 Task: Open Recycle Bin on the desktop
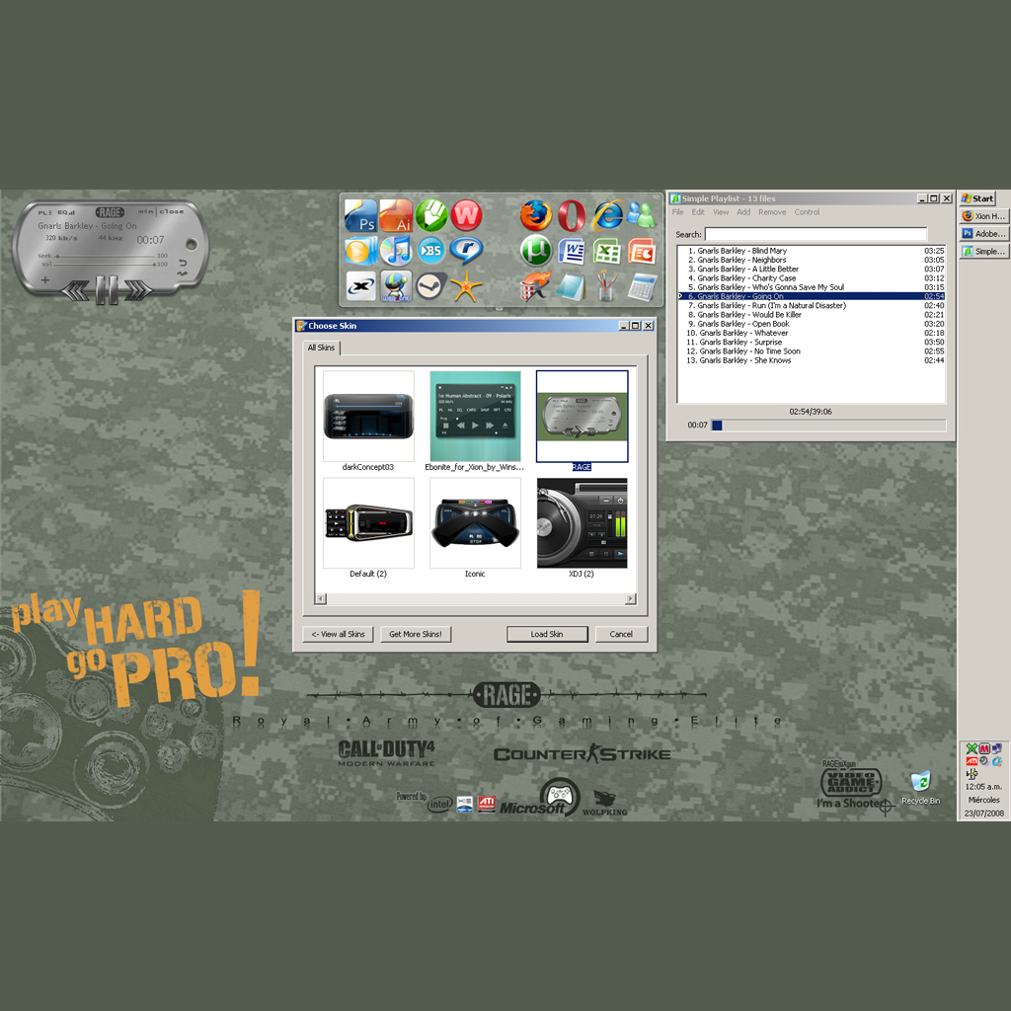(921, 787)
